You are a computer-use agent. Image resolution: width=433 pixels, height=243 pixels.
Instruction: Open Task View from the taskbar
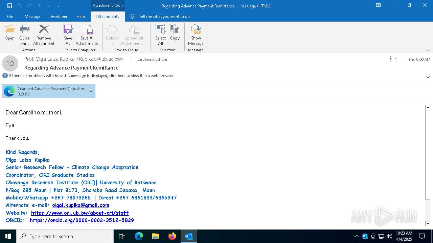[x=122, y=236]
